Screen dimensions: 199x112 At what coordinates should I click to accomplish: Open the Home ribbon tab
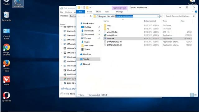click(x=89, y=12)
